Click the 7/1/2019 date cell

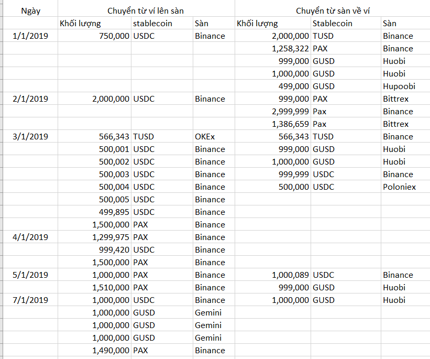tap(30, 300)
